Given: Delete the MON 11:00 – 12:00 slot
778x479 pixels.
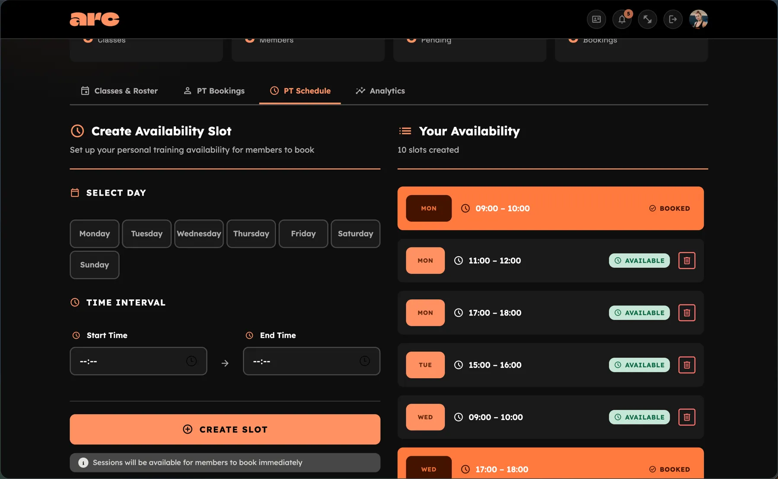Looking at the screenshot, I should click(687, 260).
